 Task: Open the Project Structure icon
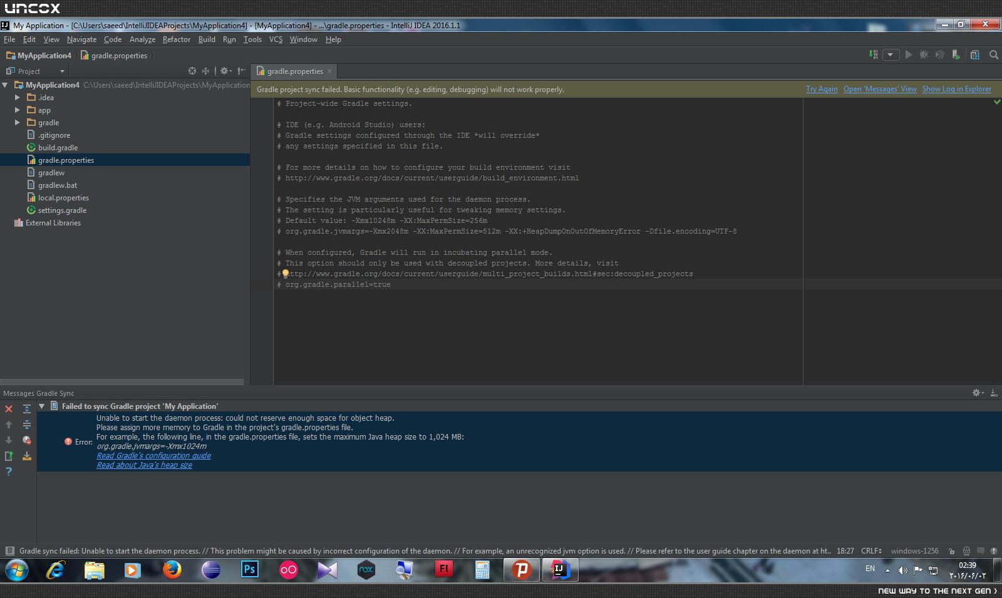975,55
